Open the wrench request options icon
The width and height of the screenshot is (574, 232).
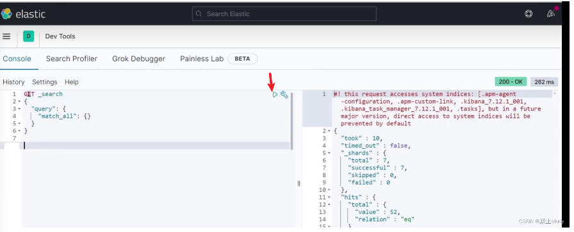(x=284, y=95)
